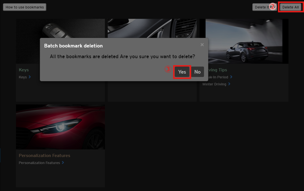Click the chevron next to Winter Driving

click(x=229, y=84)
